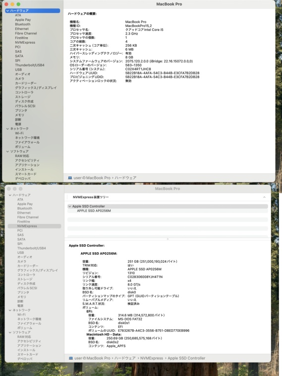Collapse ソフトウェア section in bottom window sidebar

click(10, 332)
